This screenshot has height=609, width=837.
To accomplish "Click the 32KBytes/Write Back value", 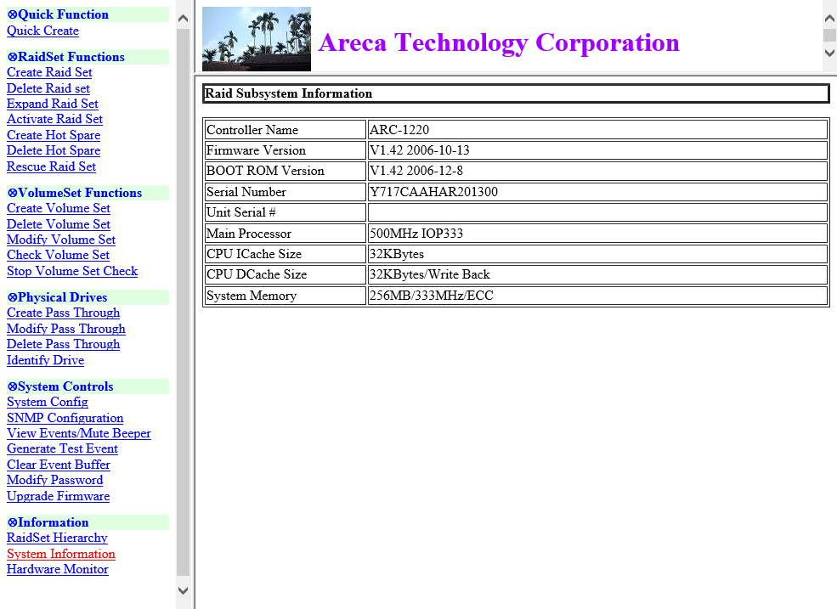I will coord(430,274).
